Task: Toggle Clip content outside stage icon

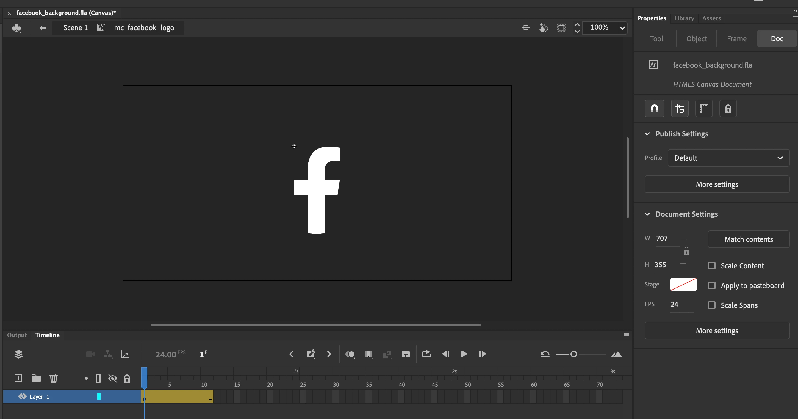Action: coord(561,28)
